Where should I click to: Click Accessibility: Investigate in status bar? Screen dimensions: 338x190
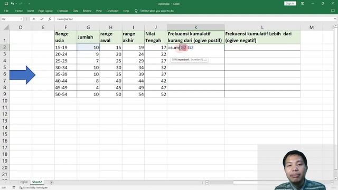33,188
